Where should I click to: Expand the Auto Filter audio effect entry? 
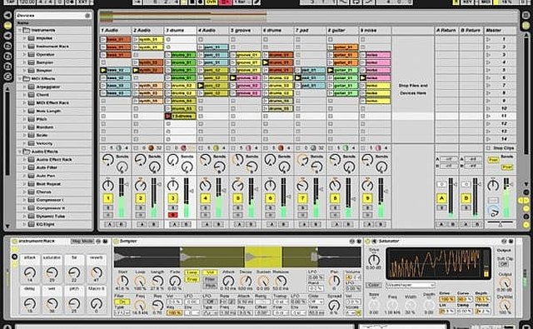[24, 167]
